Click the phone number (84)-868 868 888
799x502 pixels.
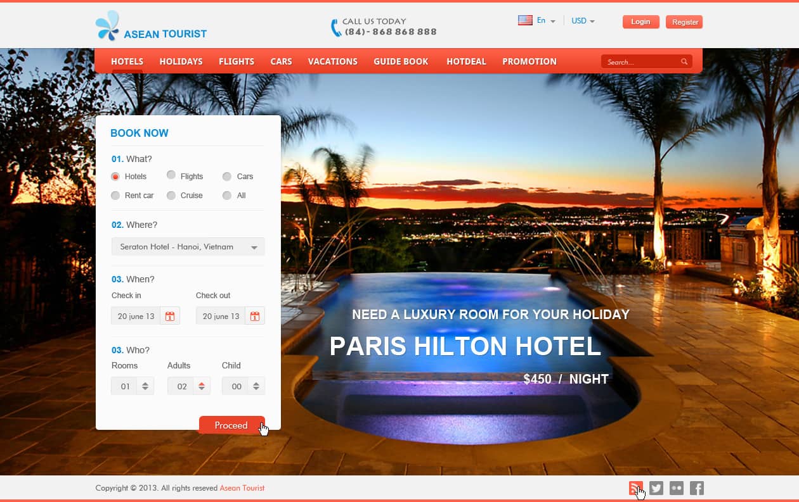(x=391, y=32)
